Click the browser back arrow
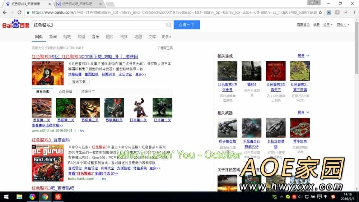 (5, 12)
